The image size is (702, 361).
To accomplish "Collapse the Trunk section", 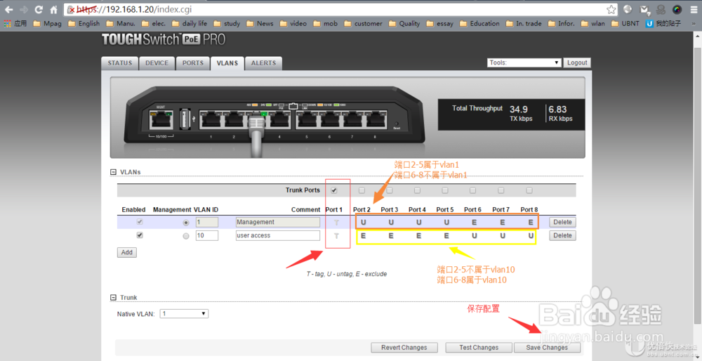I will (113, 297).
